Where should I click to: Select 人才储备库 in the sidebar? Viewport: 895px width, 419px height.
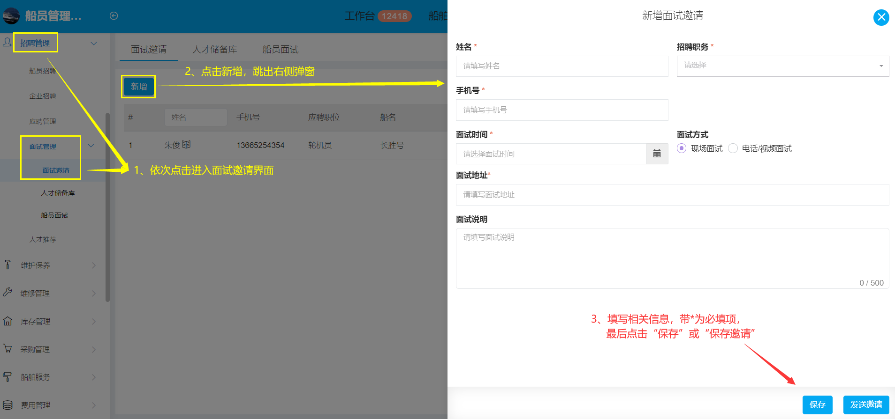pos(58,193)
